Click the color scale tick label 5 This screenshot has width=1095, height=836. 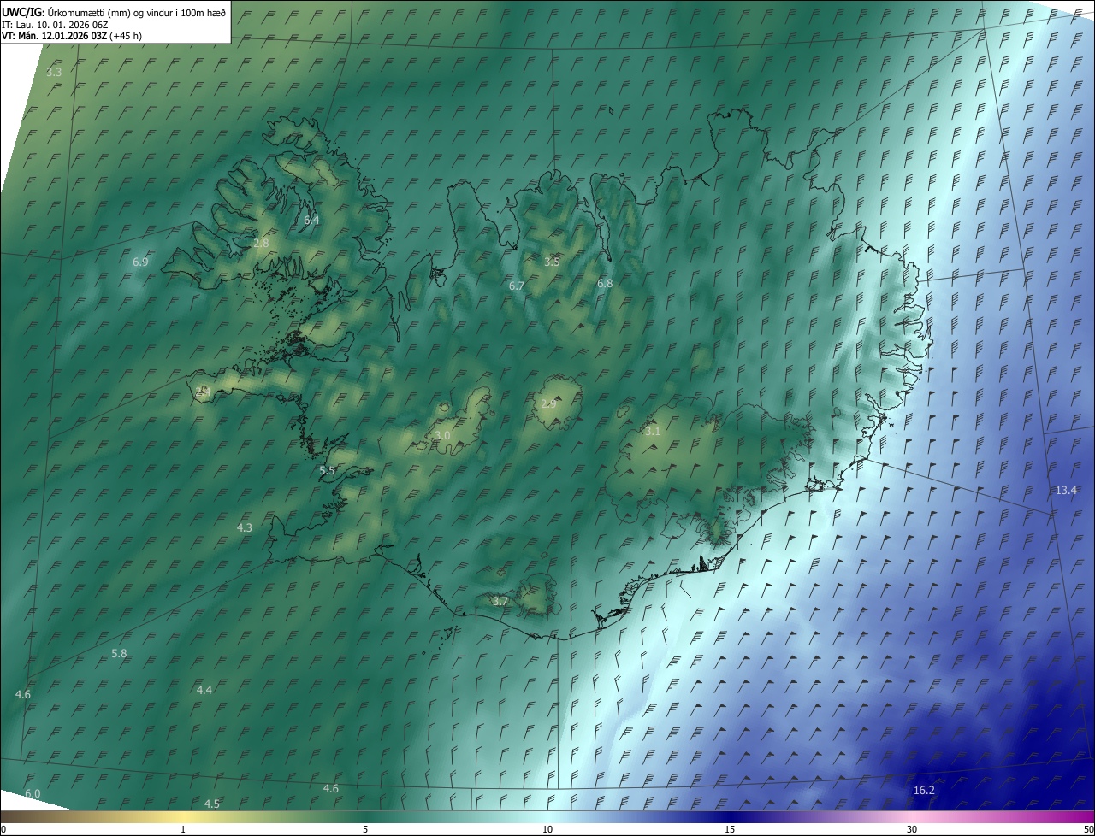365,829
